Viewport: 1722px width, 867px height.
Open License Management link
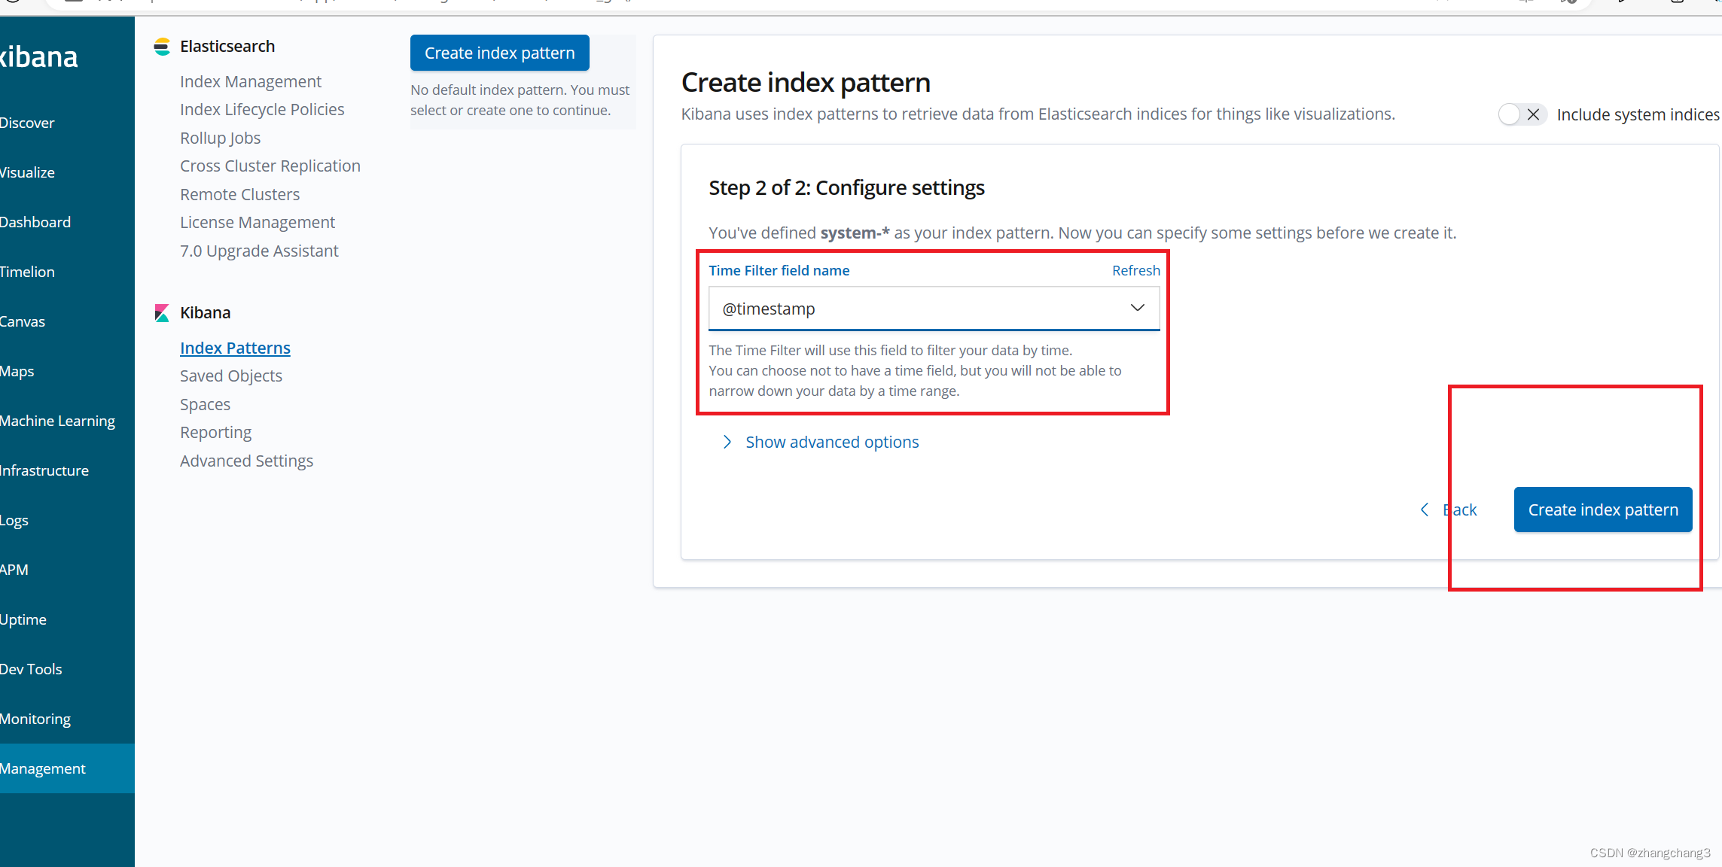pos(258,223)
